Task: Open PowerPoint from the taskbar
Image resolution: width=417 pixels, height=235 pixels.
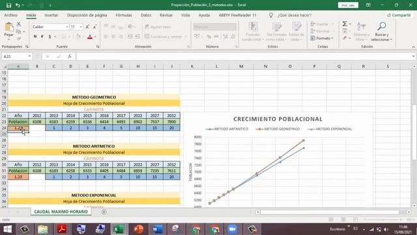Action: click(x=138, y=229)
